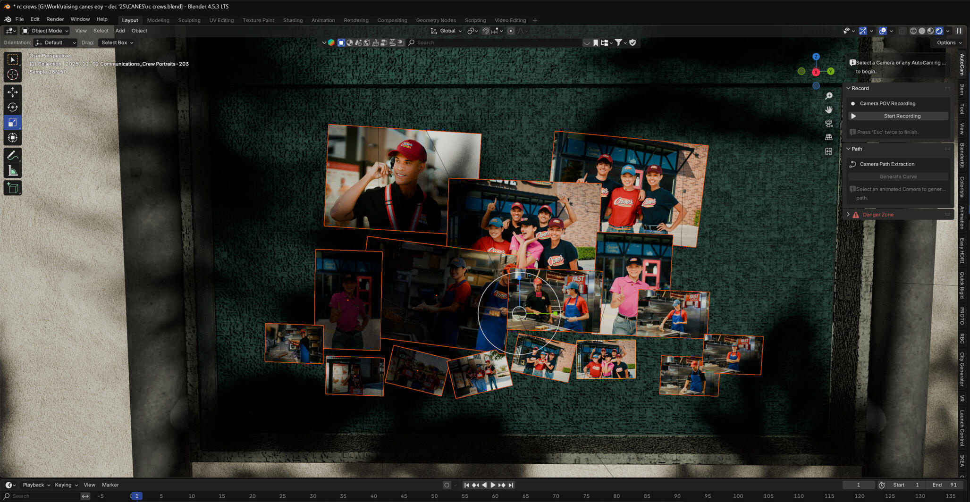The width and height of the screenshot is (970, 502).
Task: Enable the snapping magnet icon
Action: pyautogui.click(x=485, y=31)
